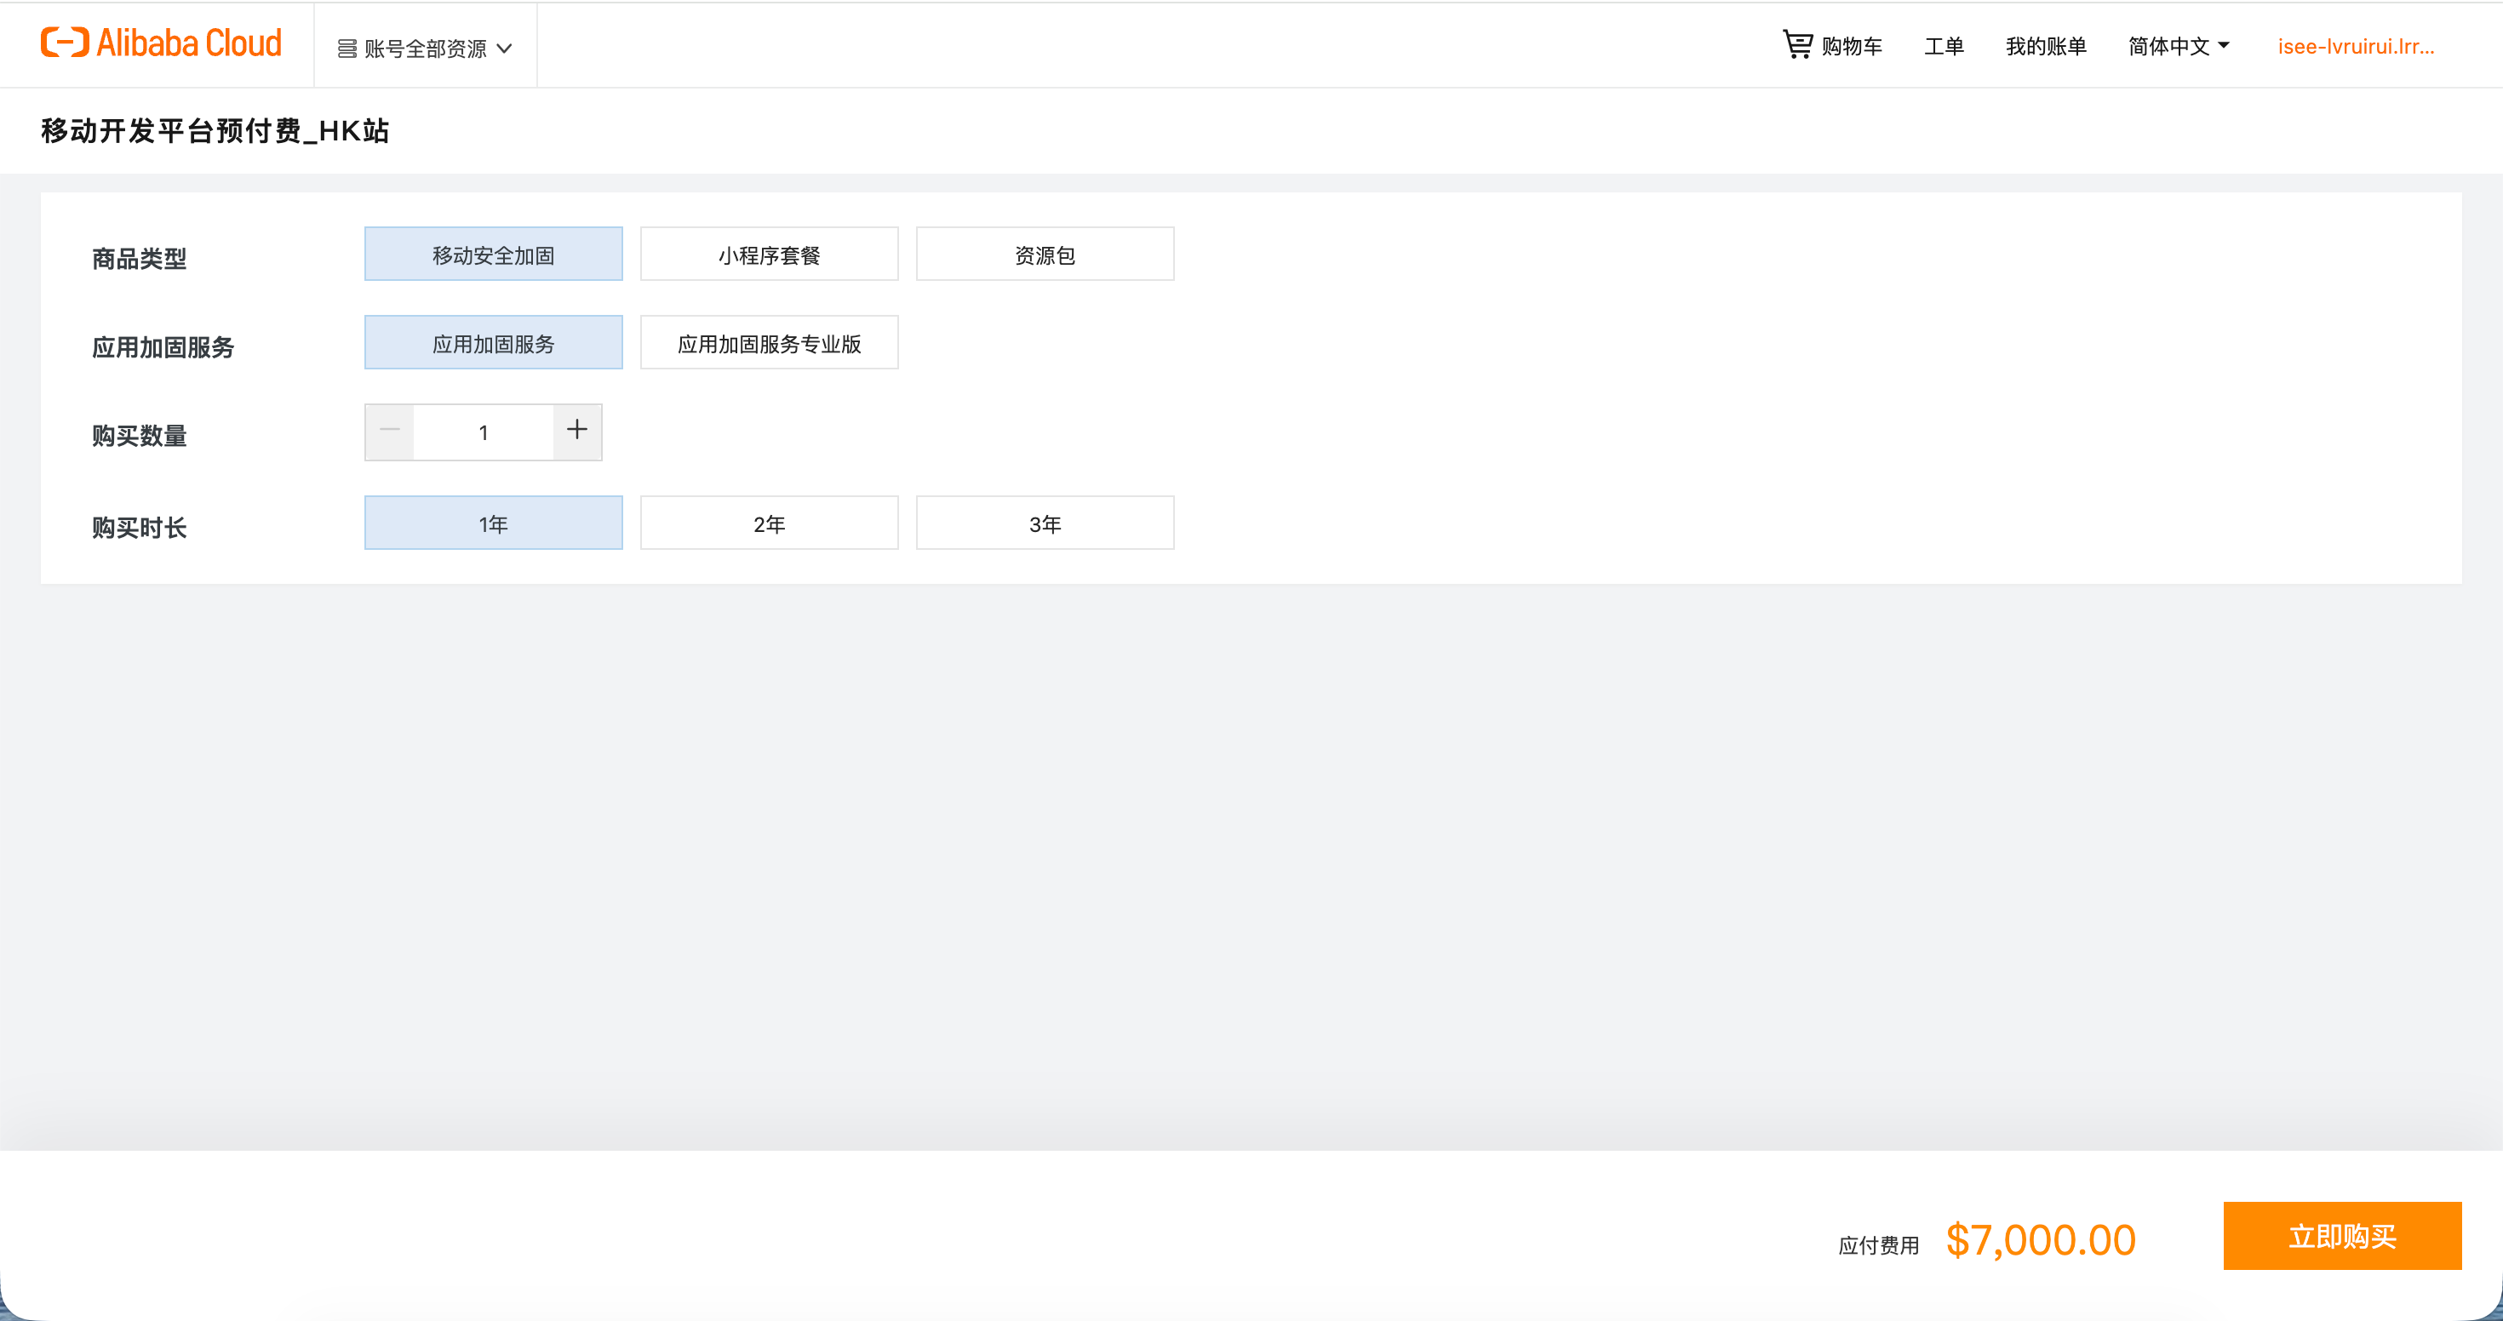Click the Alibaba Cloud logo
The width and height of the screenshot is (2503, 1321).
161,43
